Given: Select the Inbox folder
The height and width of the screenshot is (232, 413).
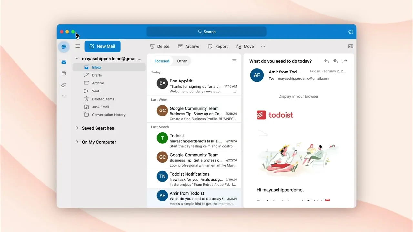Looking at the screenshot, I should point(109,67).
